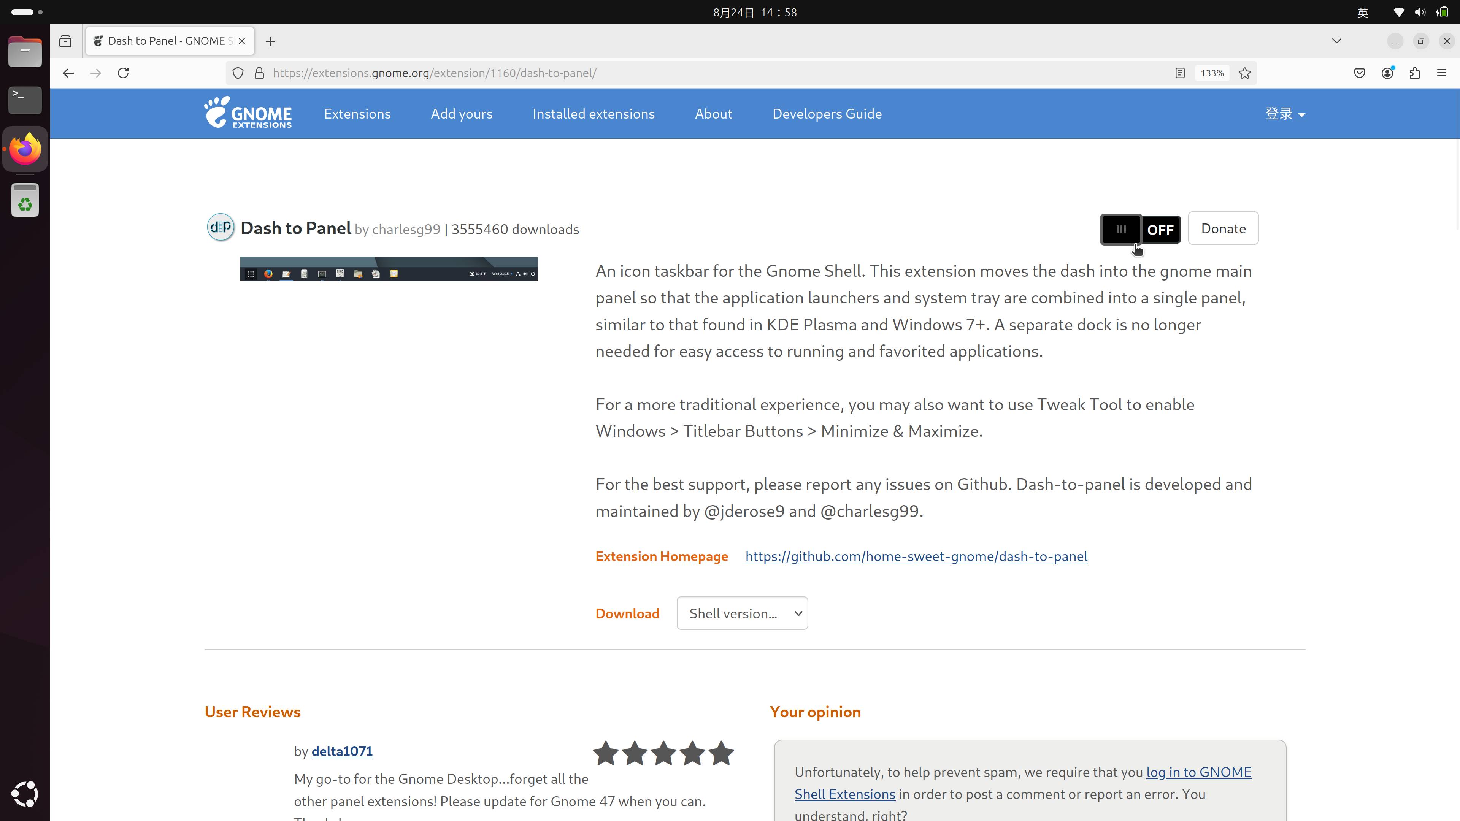Click the '3555460 downloads' text
This screenshot has height=821, width=1460.
point(515,230)
